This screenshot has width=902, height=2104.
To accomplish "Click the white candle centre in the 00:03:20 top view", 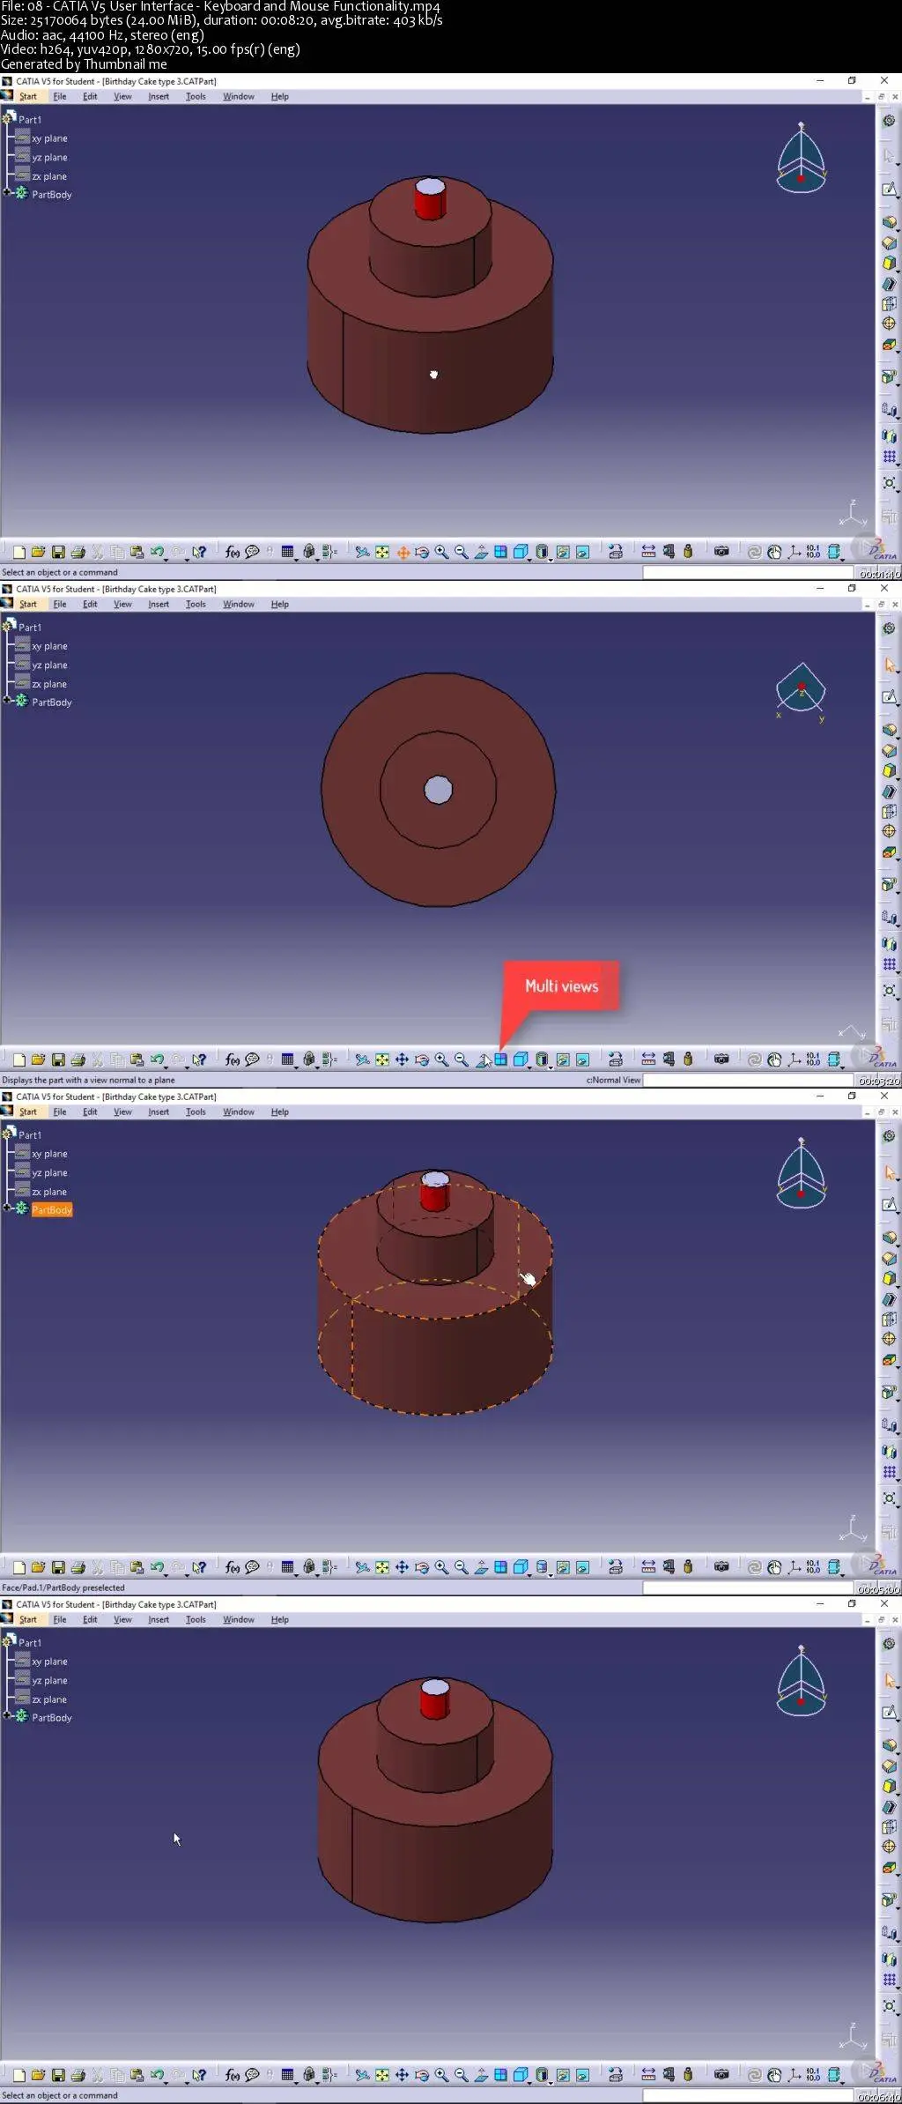I will coord(438,790).
